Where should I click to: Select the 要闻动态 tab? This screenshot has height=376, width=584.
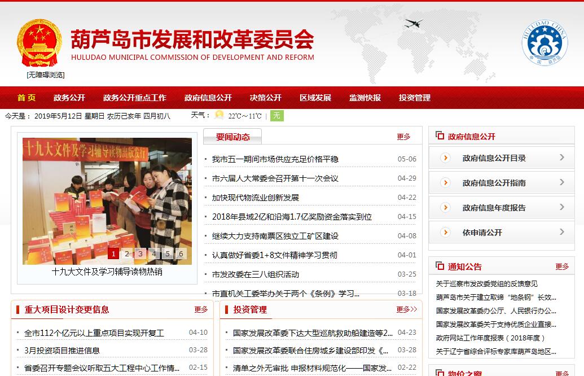233,137
